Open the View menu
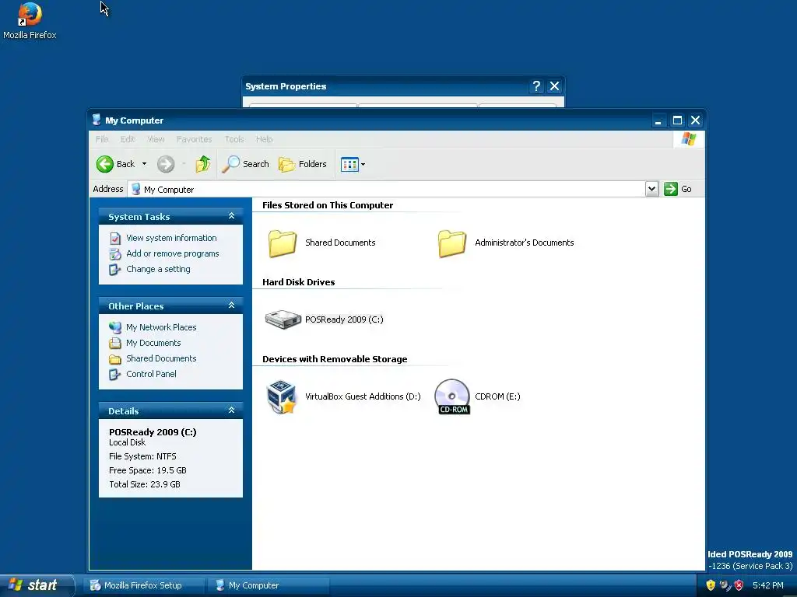 (x=156, y=139)
